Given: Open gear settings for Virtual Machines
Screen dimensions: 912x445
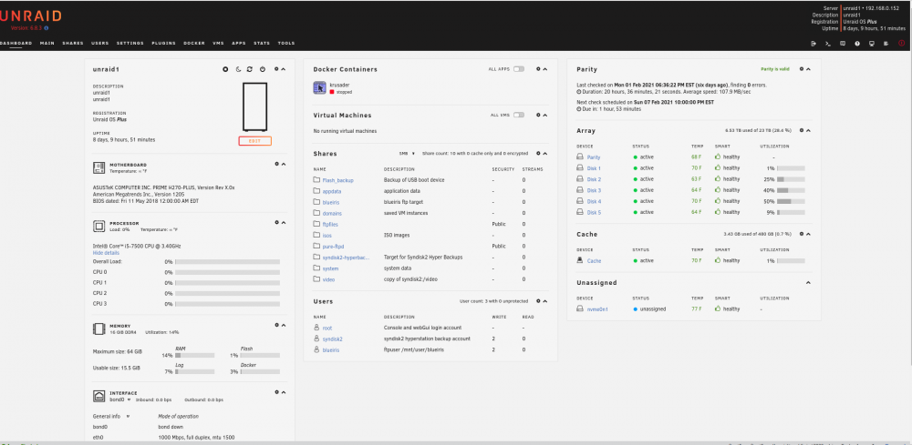Looking at the screenshot, I should [x=539, y=115].
